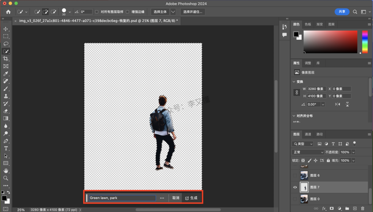This screenshot has height=212, width=373.
Task: Open generative fill more options (...)
Action: 162,198
